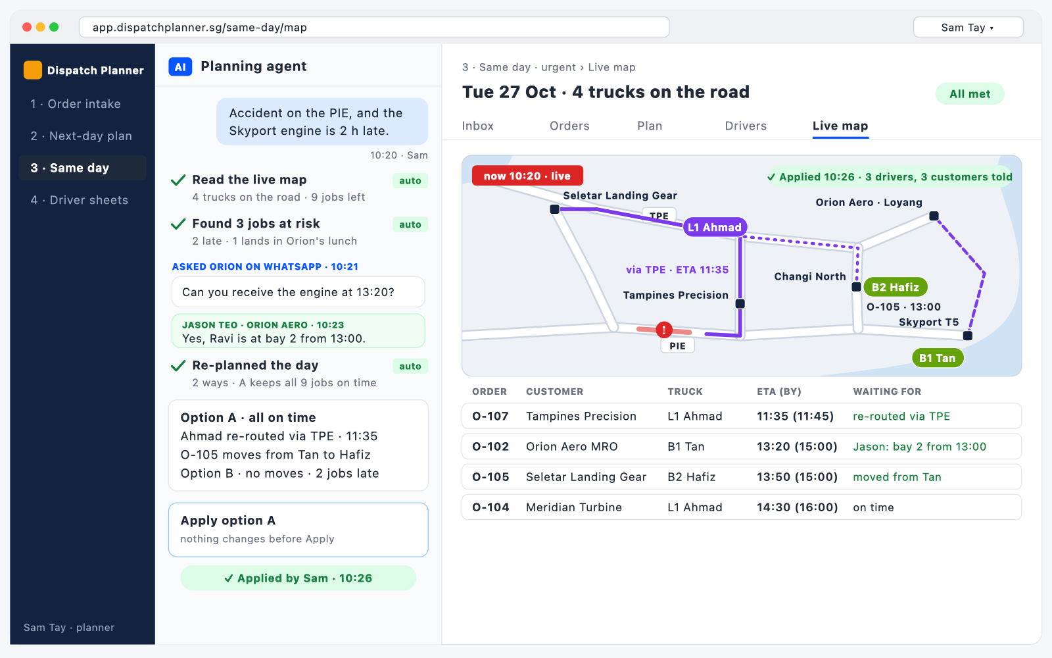The image size is (1052, 658).
Task: Click the blue AI badge icon
Action: point(180,66)
